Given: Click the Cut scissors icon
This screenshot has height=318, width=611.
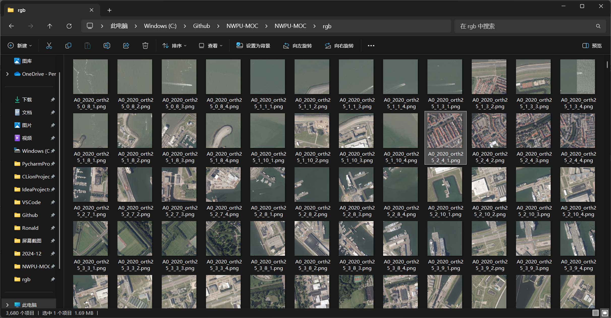Looking at the screenshot, I should tap(49, 46).
